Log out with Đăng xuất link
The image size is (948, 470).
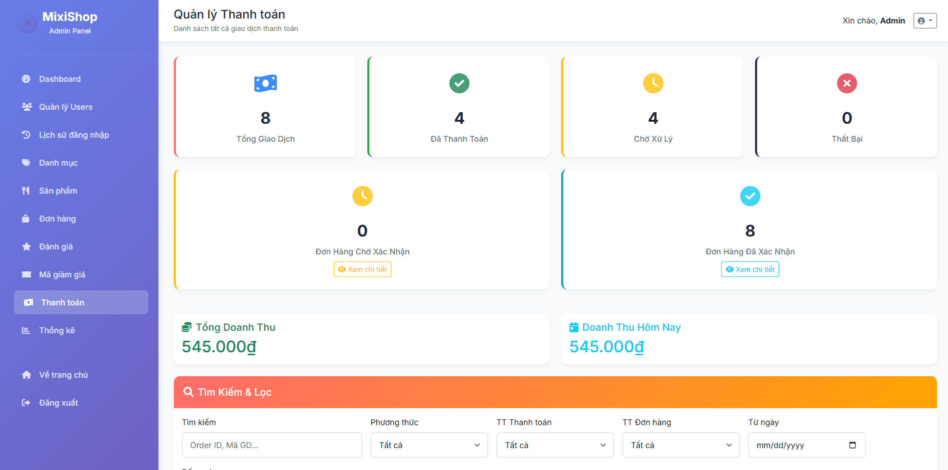point(81,403)
